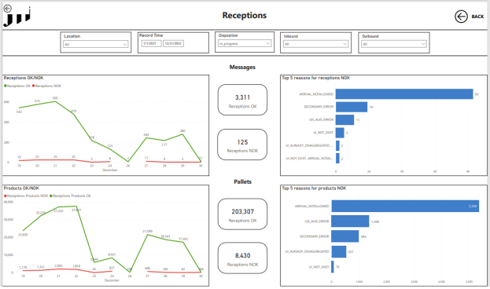The image size is (490, 289).
Task: Expand the Outbound filter dropdown
Action: click(x=394, y=44)
